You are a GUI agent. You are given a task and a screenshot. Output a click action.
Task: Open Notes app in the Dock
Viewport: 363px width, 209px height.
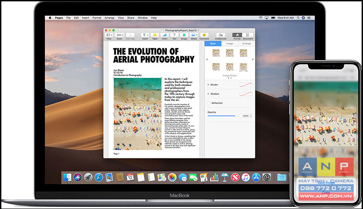(x=141, y=177)
